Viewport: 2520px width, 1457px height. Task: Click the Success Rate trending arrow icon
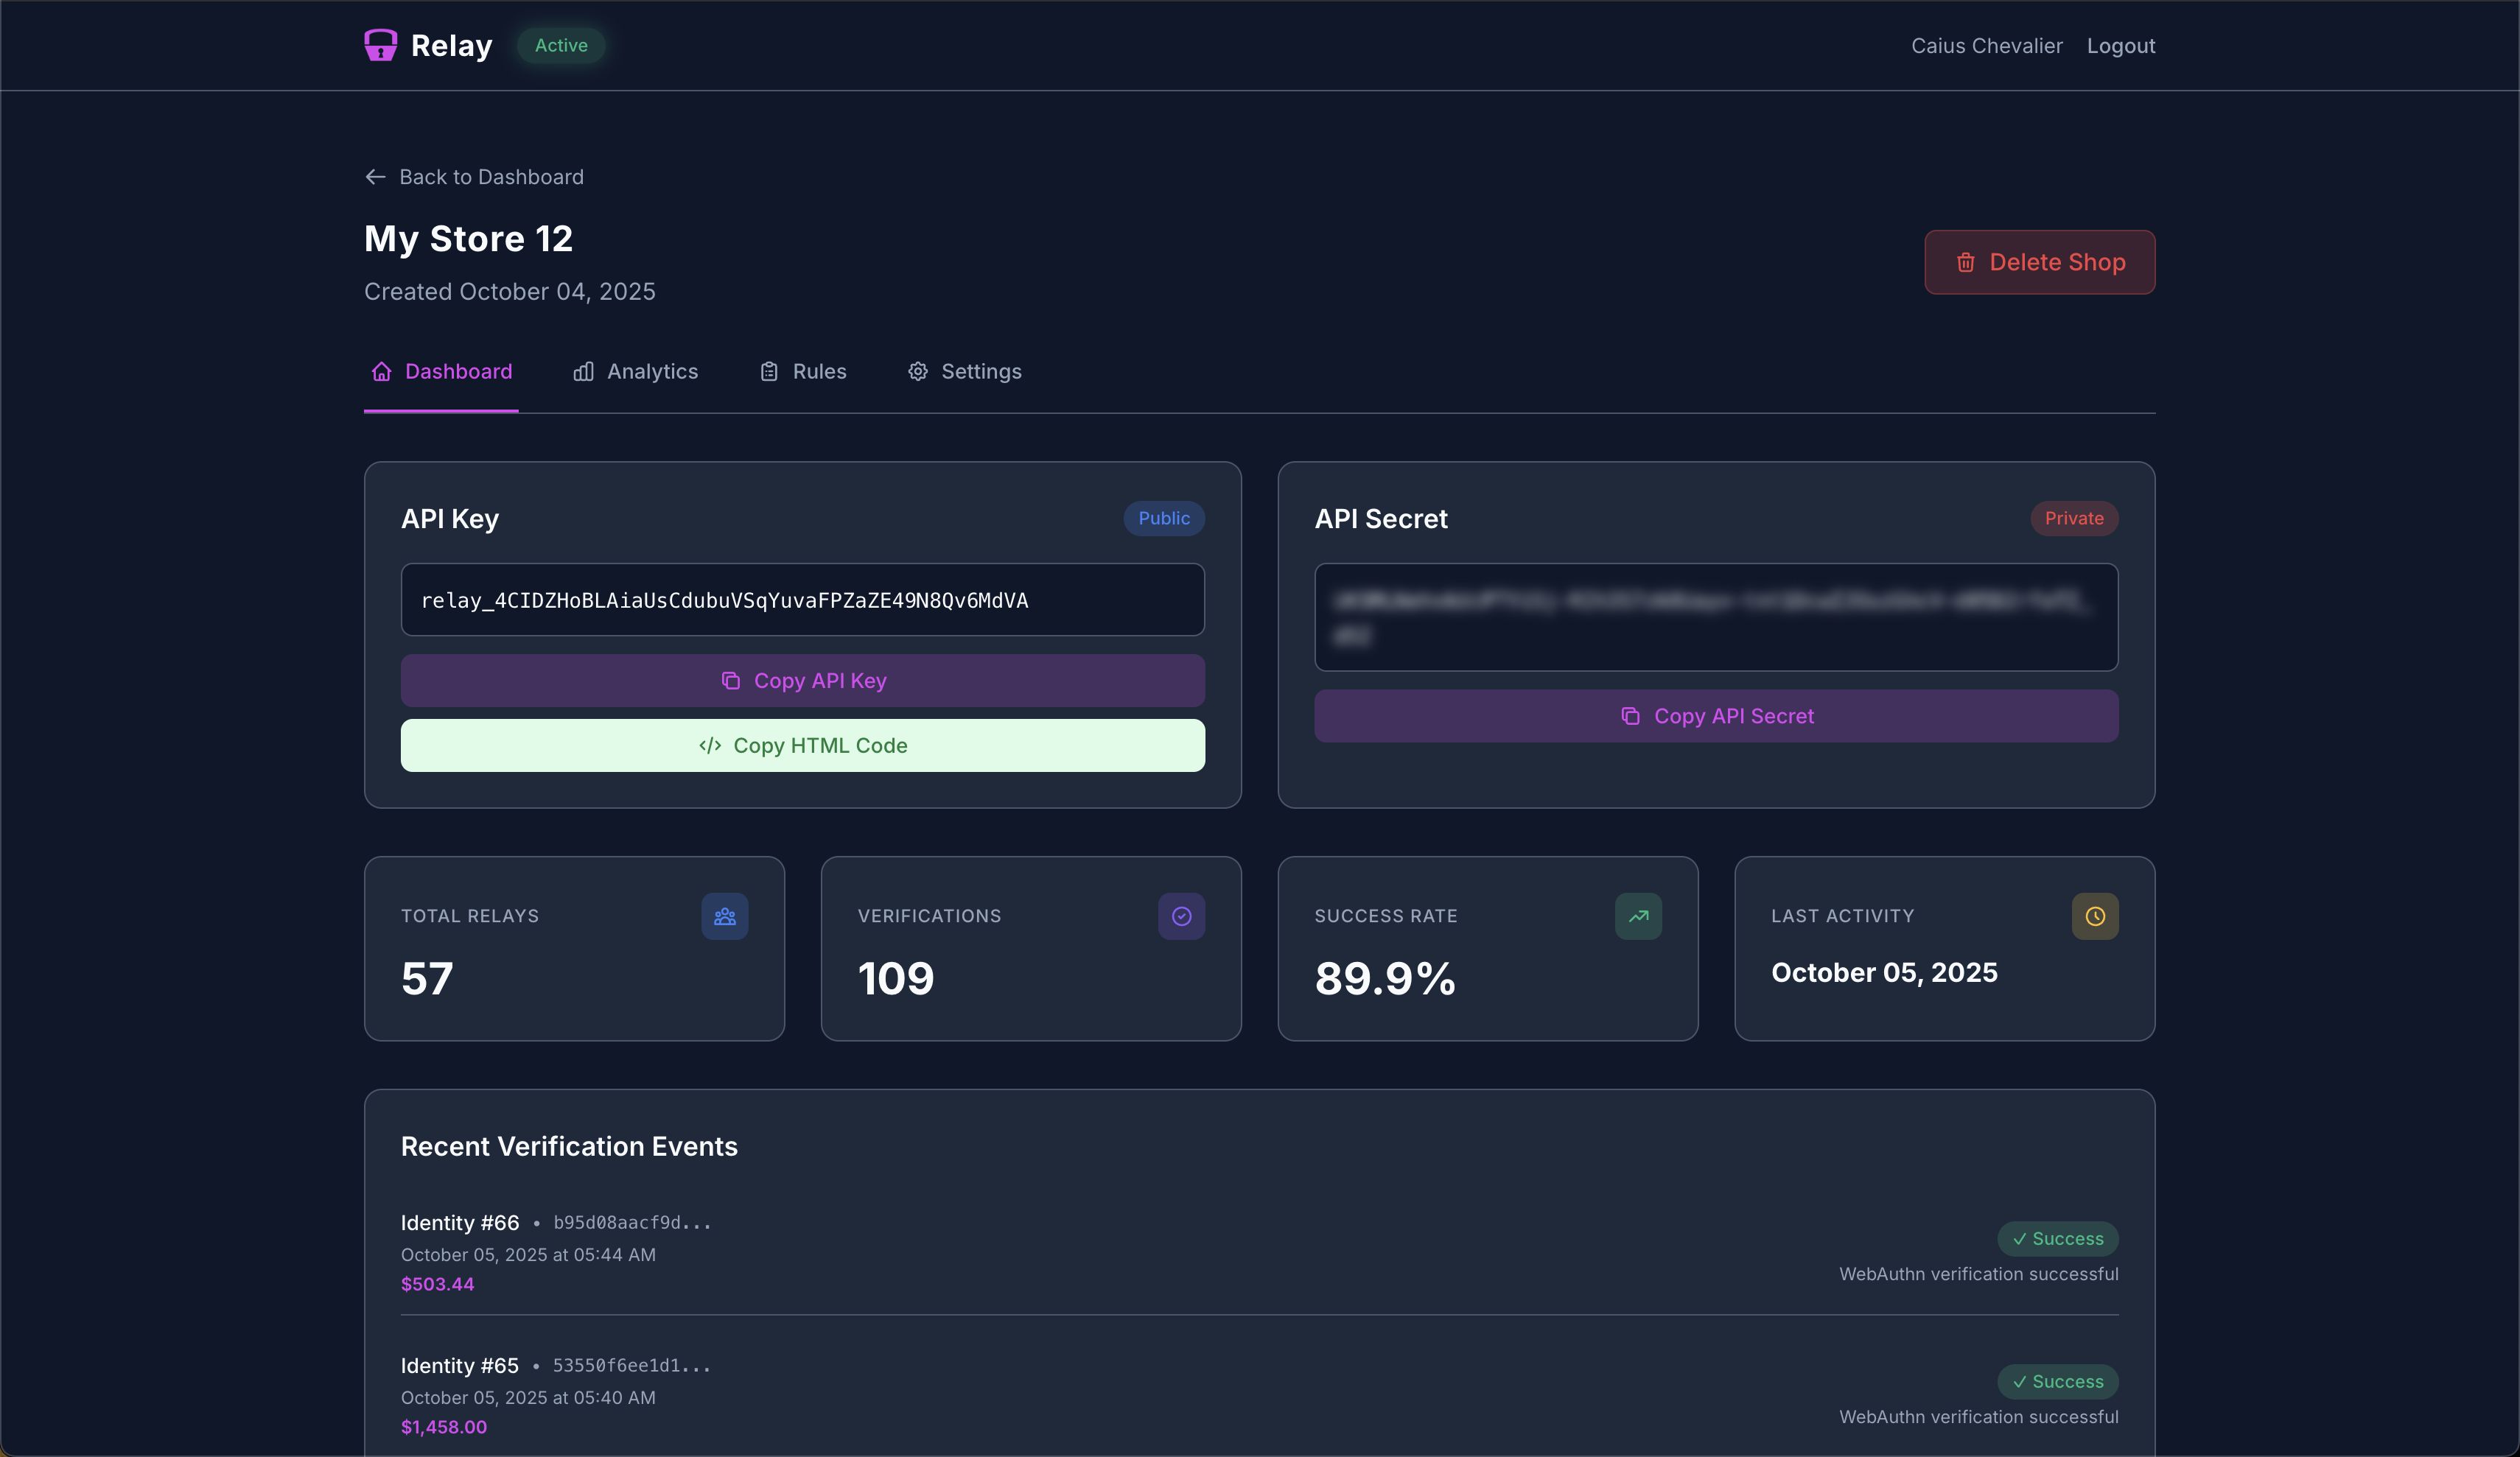tap(1638, 916)
